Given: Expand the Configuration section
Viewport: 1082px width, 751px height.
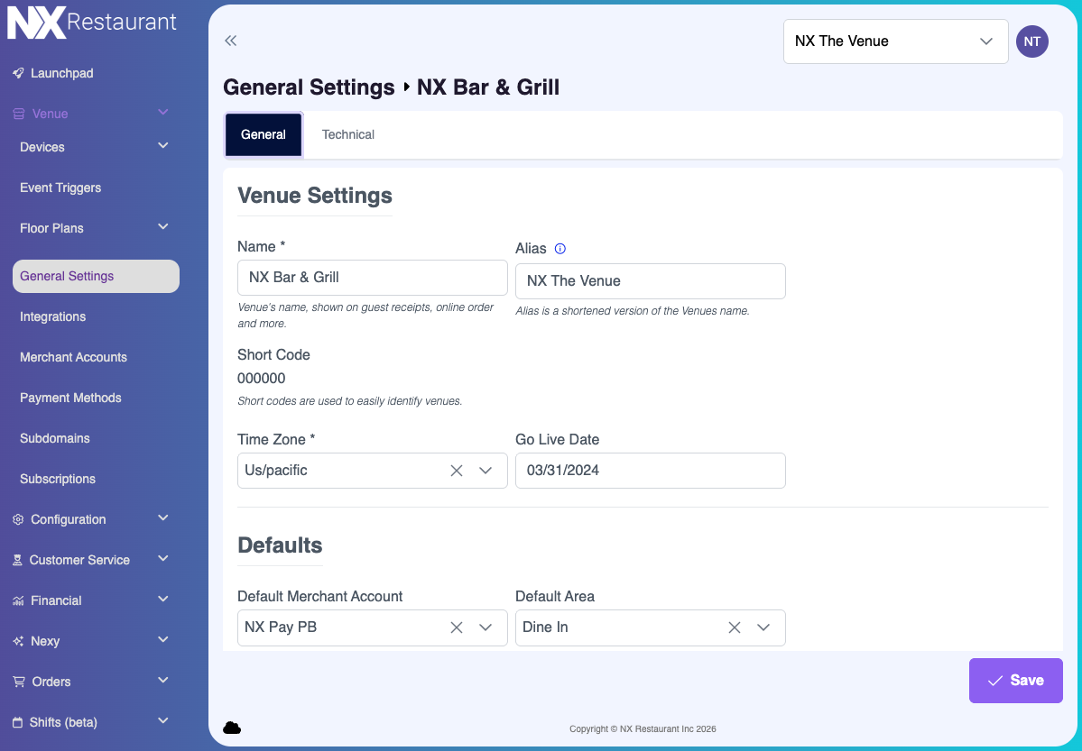Looking at the screenshot, I should click(162, 518).
